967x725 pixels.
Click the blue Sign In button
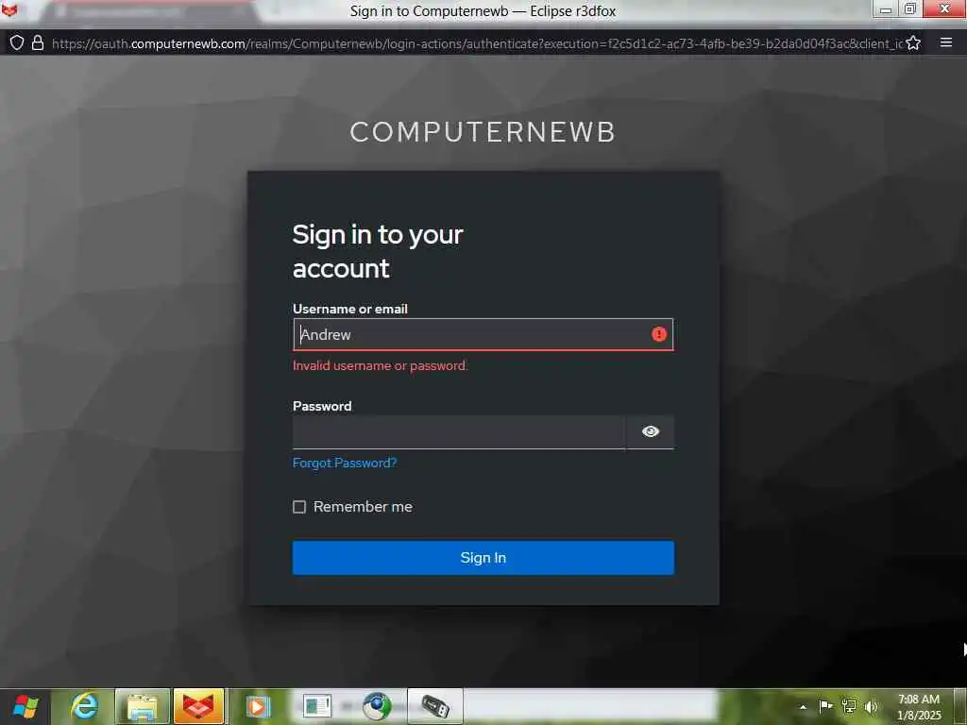[x=483, y=557]
